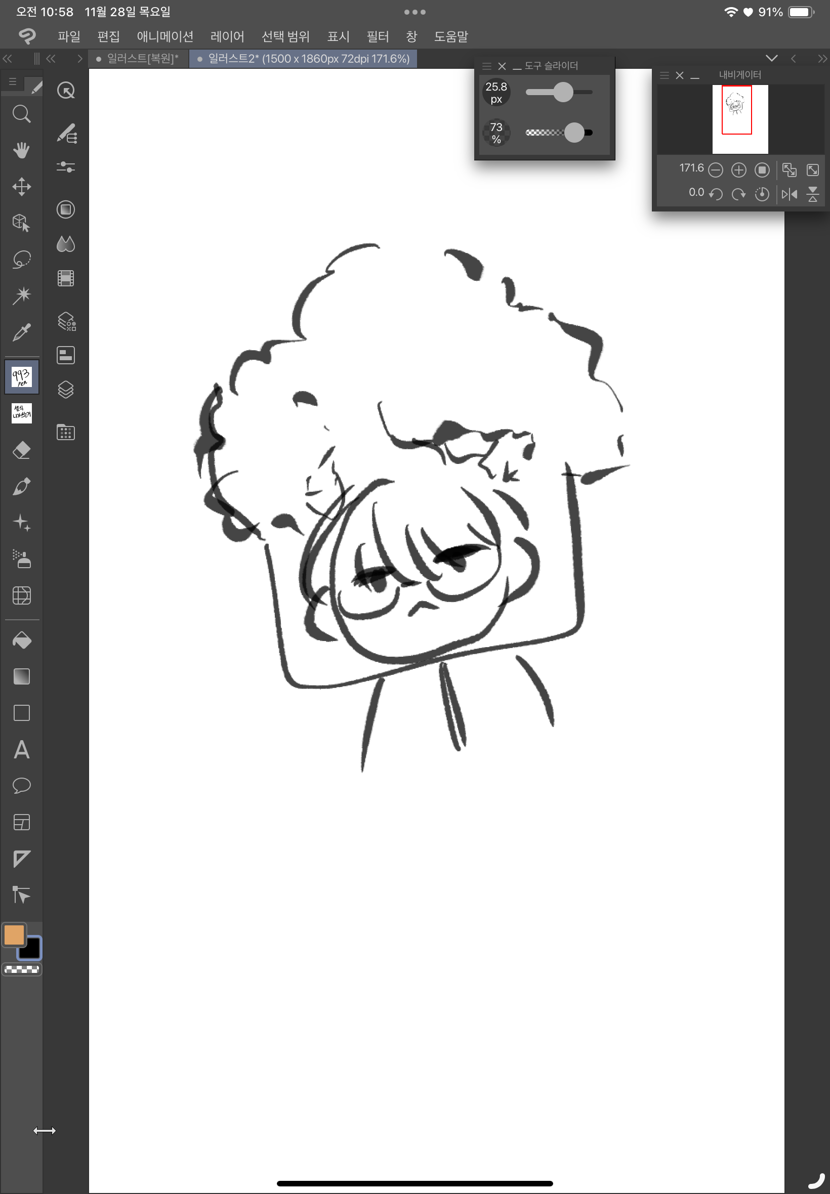Select the 993 pen brush tool
This screenshot has height=1194, width=830.
[21, 376]
